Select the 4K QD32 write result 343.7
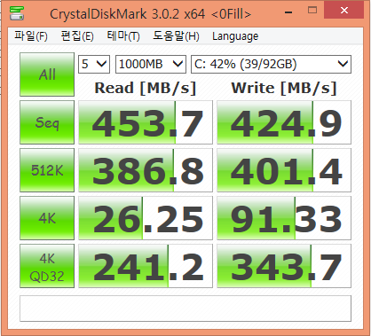 (x=284, y=266)
